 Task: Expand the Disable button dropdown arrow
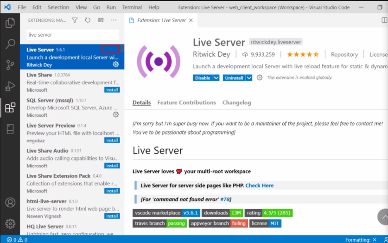(216, 78)
